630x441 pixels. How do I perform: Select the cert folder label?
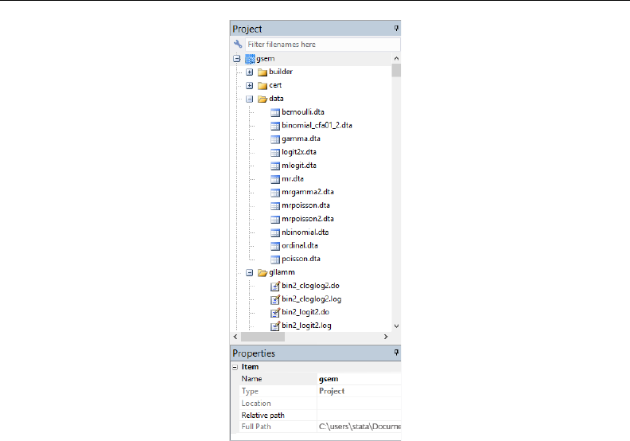coord(275,85)
